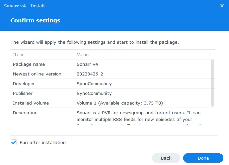Close the Sonarr v4 install dialog
The image size is (229, 165).
222,6
